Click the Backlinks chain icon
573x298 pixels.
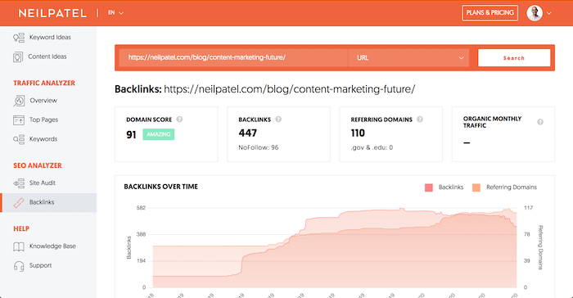pos(19,202)
